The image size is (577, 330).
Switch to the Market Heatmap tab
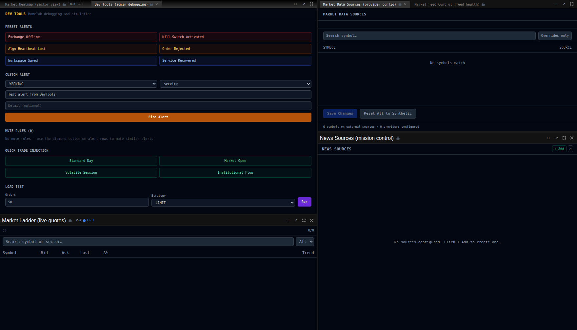pyautogui.click(x=33, y=4)
